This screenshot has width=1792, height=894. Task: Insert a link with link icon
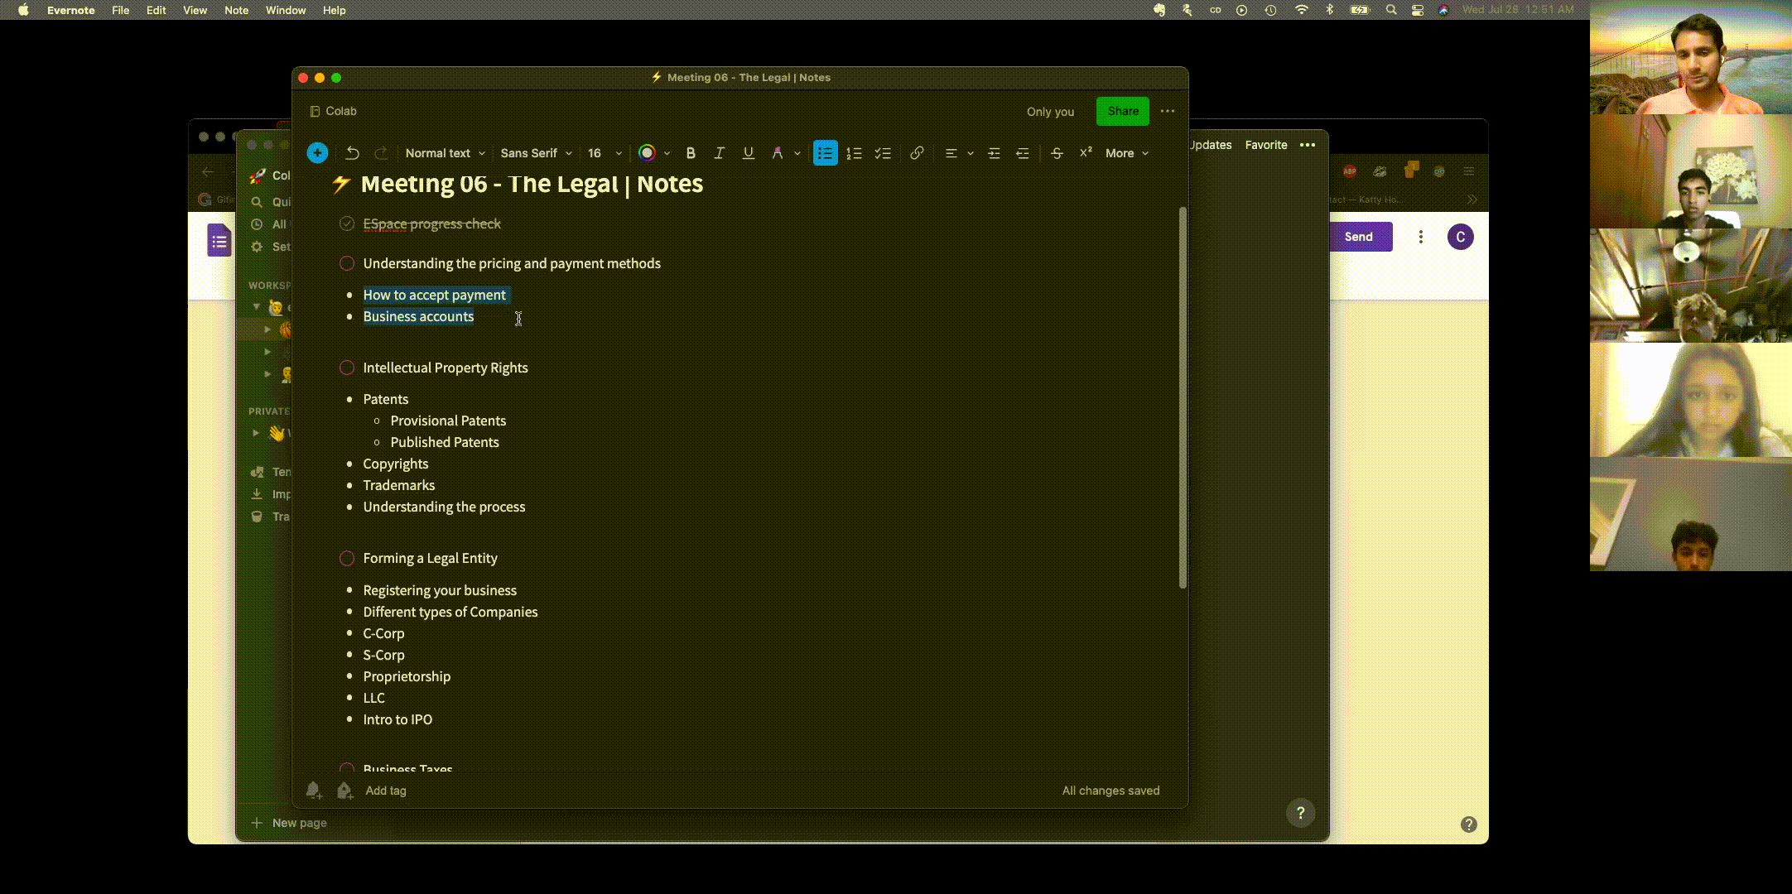(917, 153)
